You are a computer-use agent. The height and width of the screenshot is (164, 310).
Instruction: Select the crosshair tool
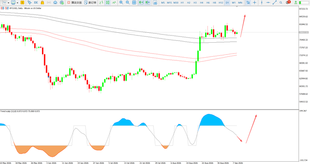click(x=255, y=3)
